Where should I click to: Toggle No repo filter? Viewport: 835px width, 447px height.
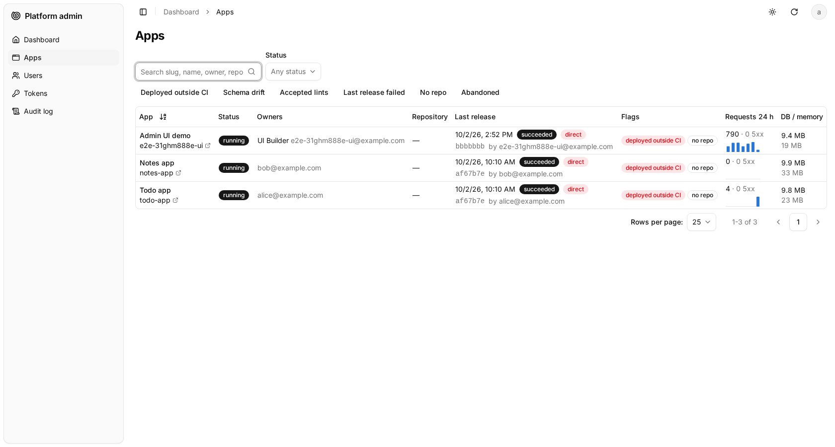point(433,92)
